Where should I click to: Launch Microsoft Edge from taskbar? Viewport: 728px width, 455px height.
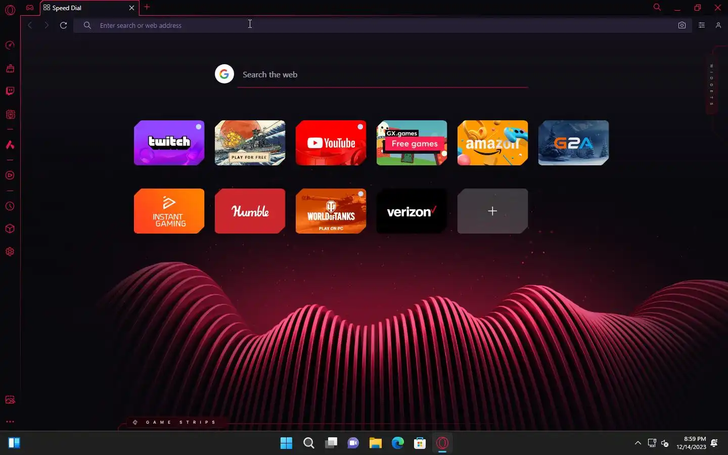397,443
